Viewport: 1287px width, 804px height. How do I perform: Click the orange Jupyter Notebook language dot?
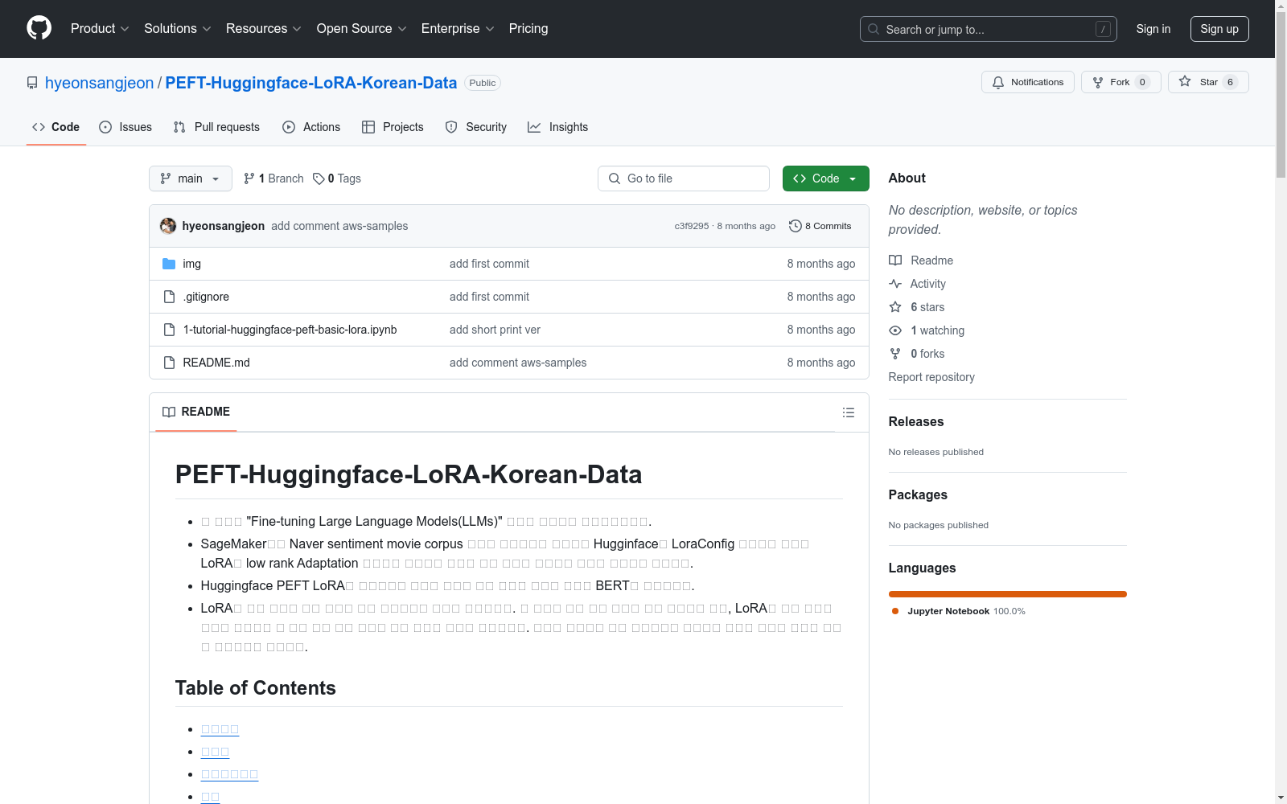click(895, 611)
